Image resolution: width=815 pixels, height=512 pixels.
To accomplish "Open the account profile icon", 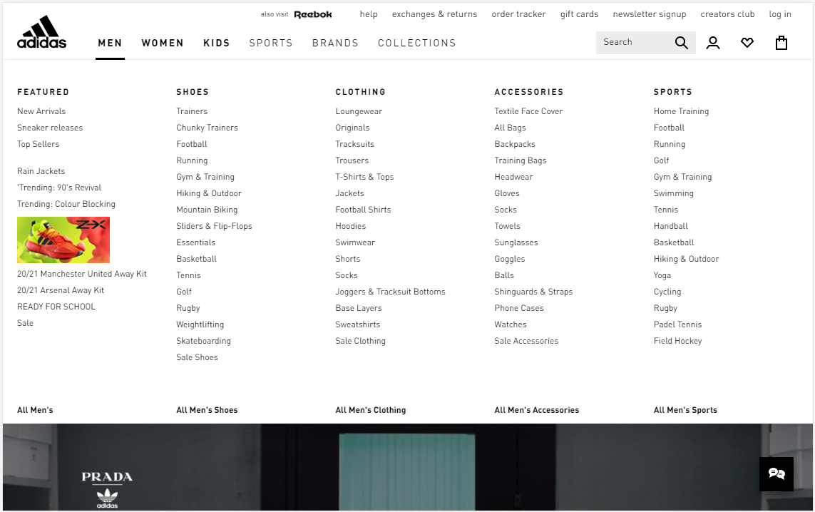I will (x=713, y=43).
